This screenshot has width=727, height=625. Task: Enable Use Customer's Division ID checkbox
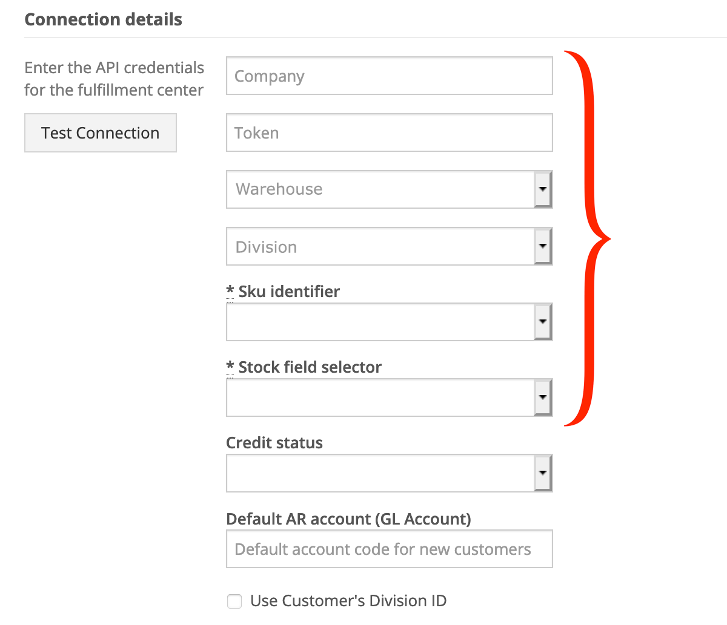[x=234, y=601]
